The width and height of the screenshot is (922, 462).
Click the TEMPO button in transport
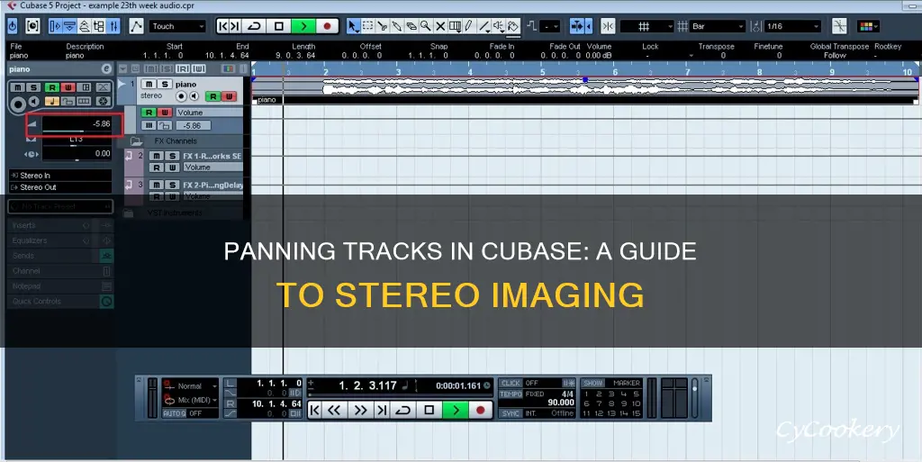511,394
